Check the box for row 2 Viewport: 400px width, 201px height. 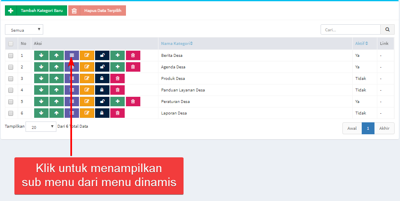coord(11,67)
